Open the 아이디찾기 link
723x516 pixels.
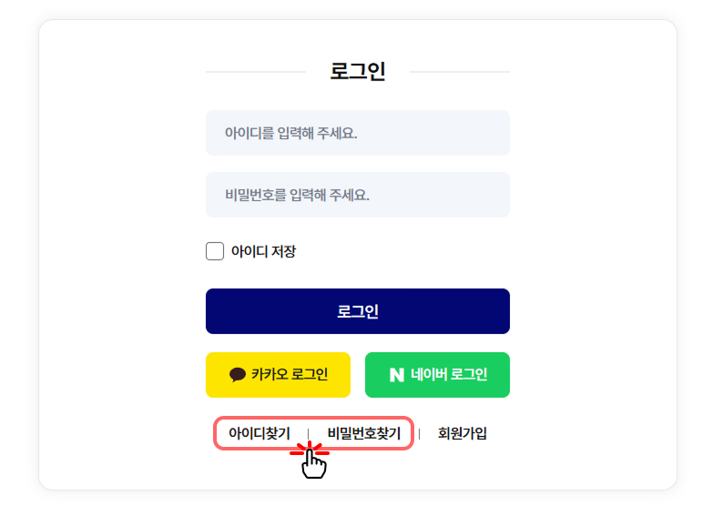(x=260, y=433)
